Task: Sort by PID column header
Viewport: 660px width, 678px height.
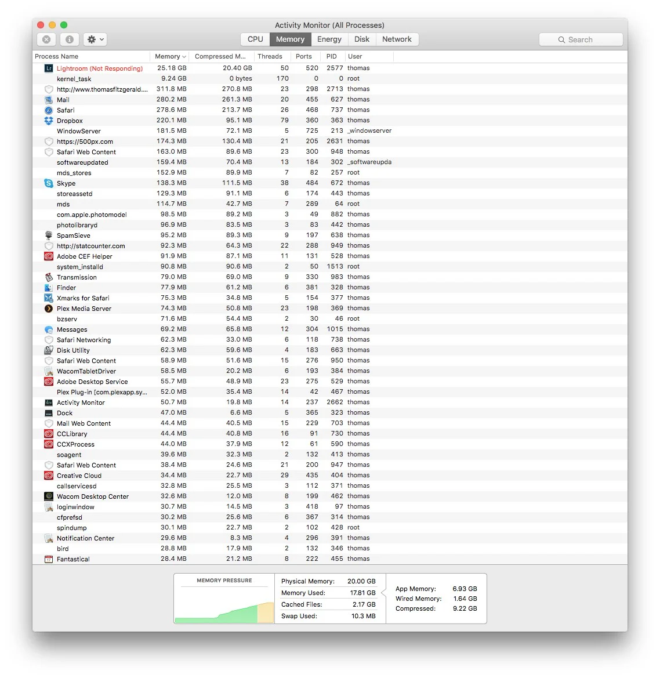Action: click(332, 57)
